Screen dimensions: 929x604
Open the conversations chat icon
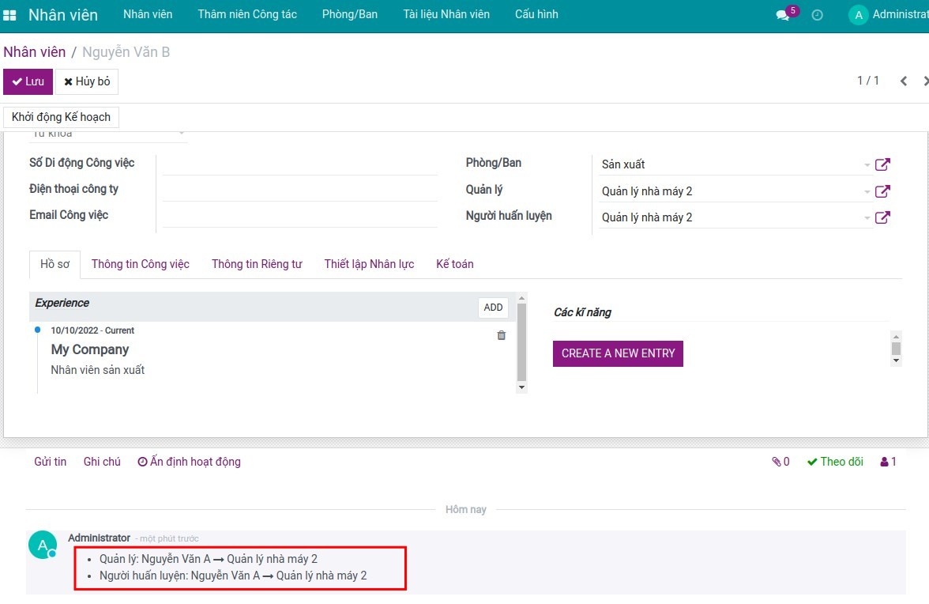pos(782,15)
